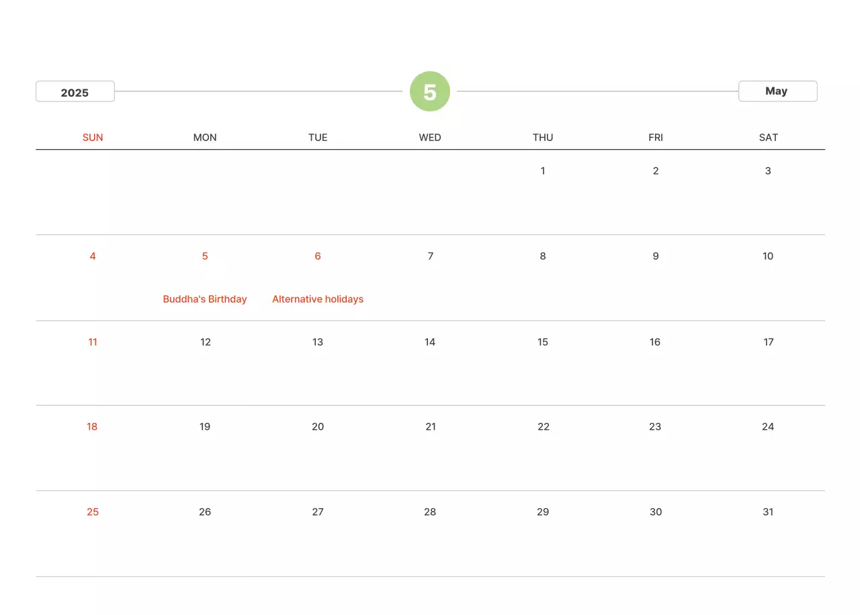The image size is (860, 615).
Task: Click the green month number 5 circle
Action: (x=430, y=91)
